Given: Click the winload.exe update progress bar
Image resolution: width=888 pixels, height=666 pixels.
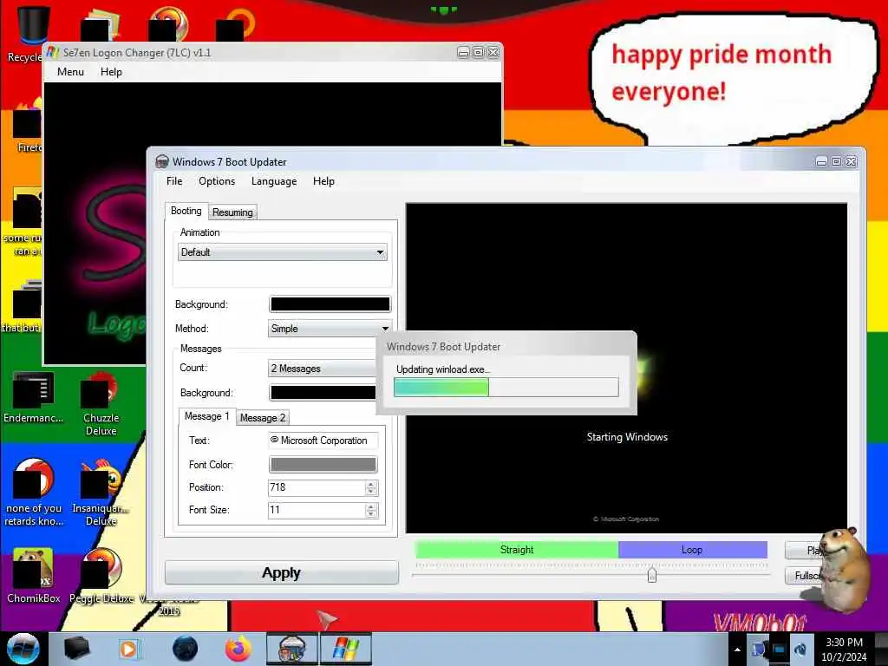Looking at the screenshot, I should [506, 388].
